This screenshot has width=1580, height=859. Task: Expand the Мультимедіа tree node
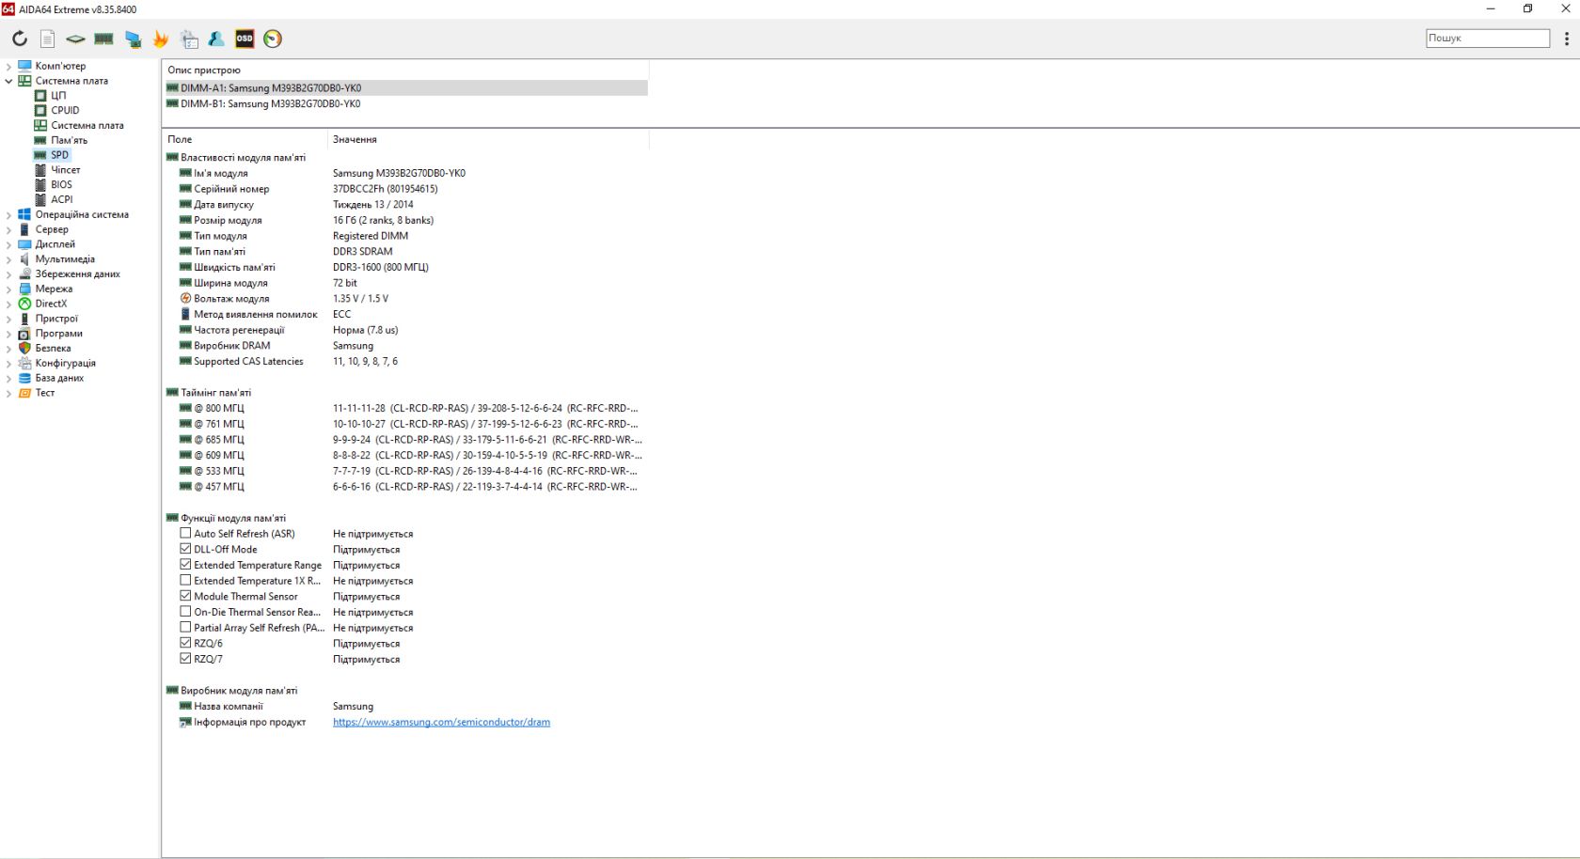tap(8, 259)
